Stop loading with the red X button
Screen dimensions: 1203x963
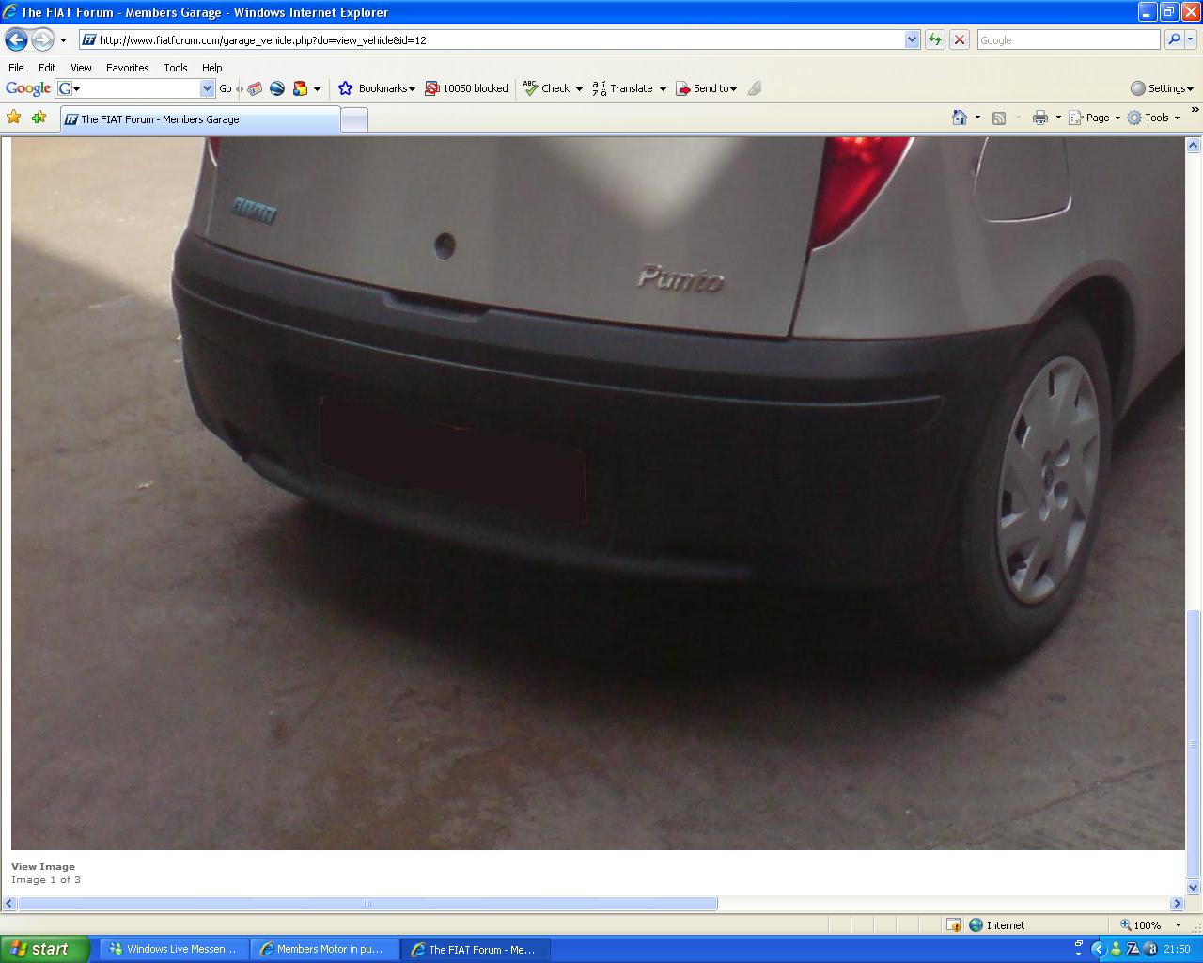960,39
